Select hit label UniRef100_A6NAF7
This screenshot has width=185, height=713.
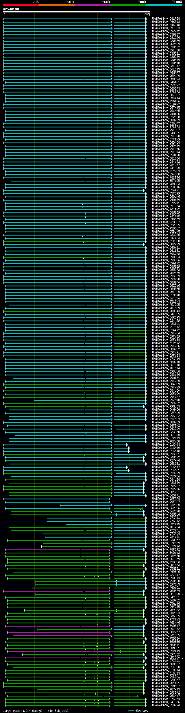coord(166,73)
